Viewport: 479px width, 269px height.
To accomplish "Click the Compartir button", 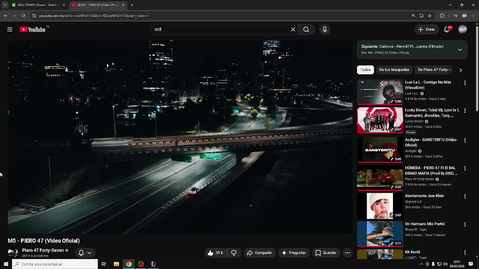I will click(259, 253).
